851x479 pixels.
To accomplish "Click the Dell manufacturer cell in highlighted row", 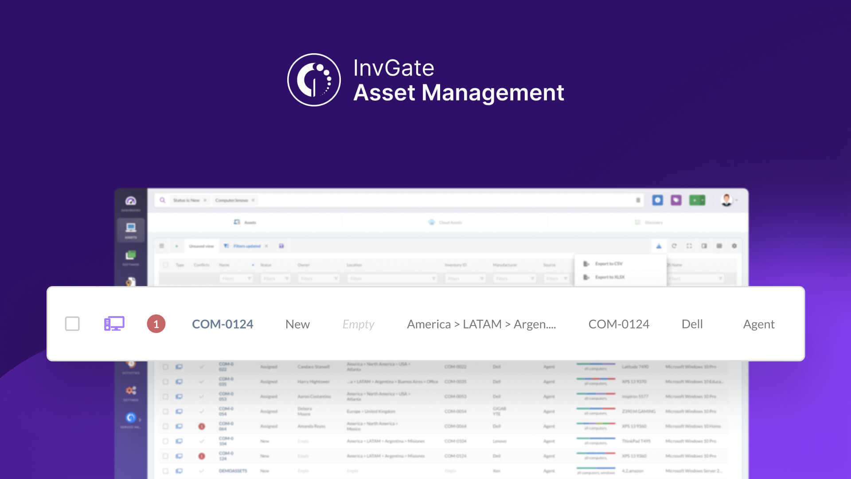I will pyautogui.click(x=692, y=324).
